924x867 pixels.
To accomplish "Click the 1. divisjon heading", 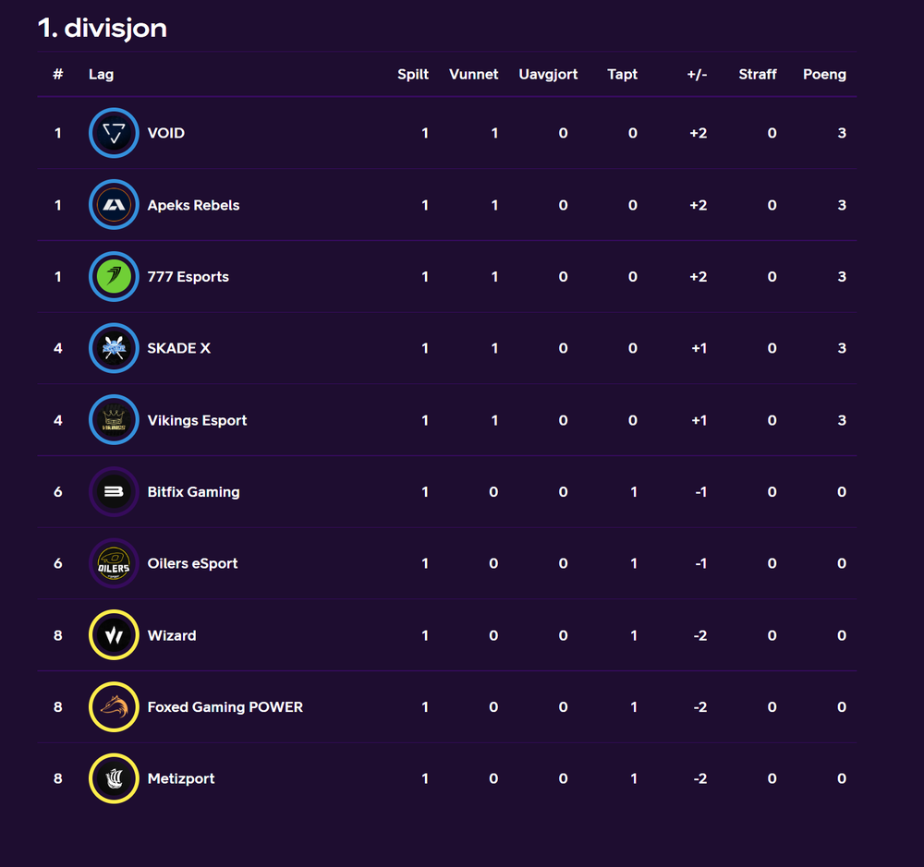I will [103, 28].
